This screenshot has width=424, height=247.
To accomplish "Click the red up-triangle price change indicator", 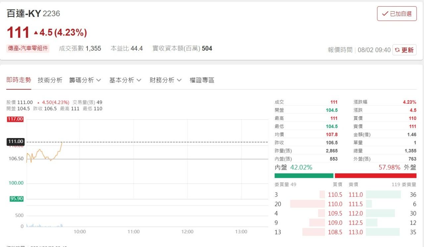I will click(36, 32).
